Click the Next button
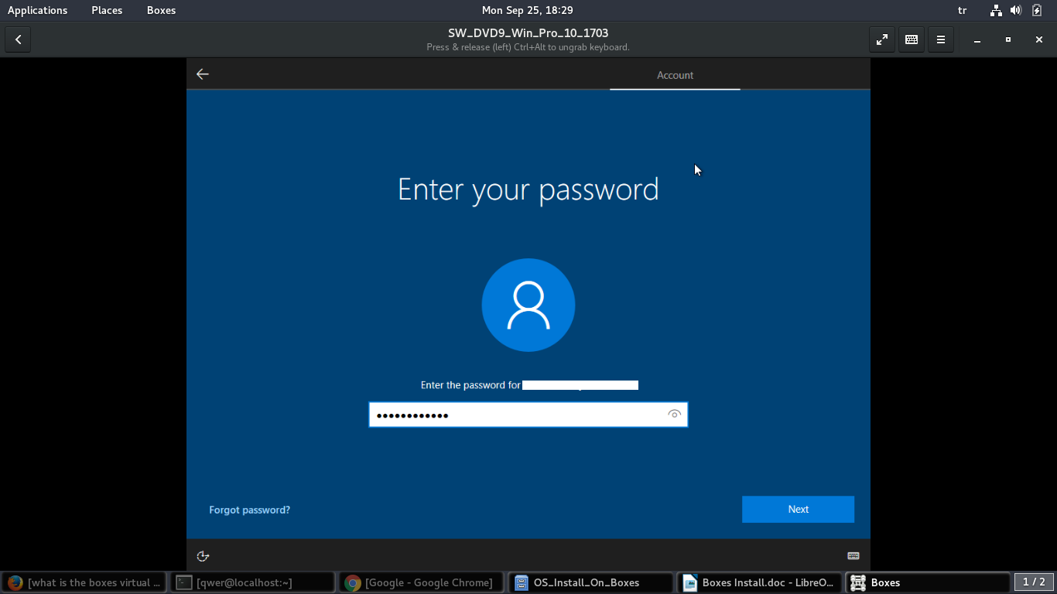Viewport: 1057px width, 594px height. [798, 509]
